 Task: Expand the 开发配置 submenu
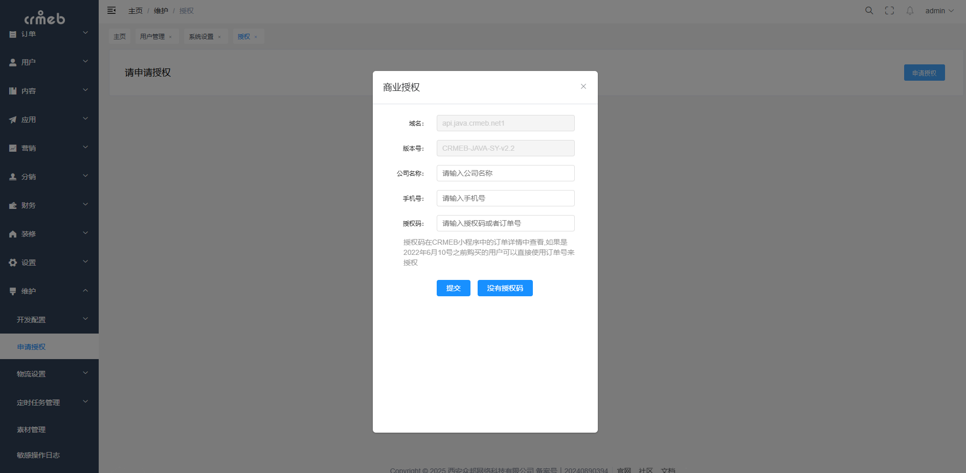click(x=31, y=319)
